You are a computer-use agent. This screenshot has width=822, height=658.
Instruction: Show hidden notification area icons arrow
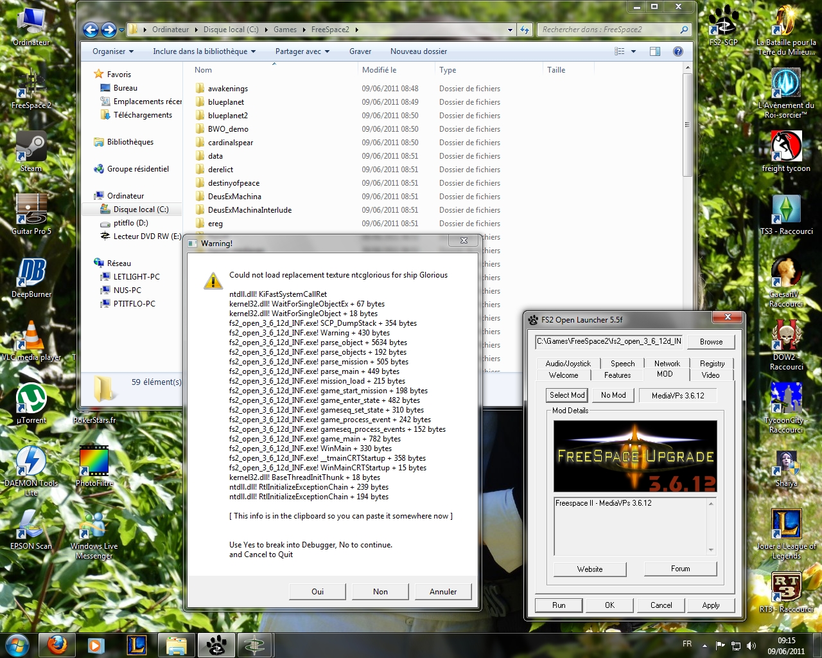[x=704, y=645]
